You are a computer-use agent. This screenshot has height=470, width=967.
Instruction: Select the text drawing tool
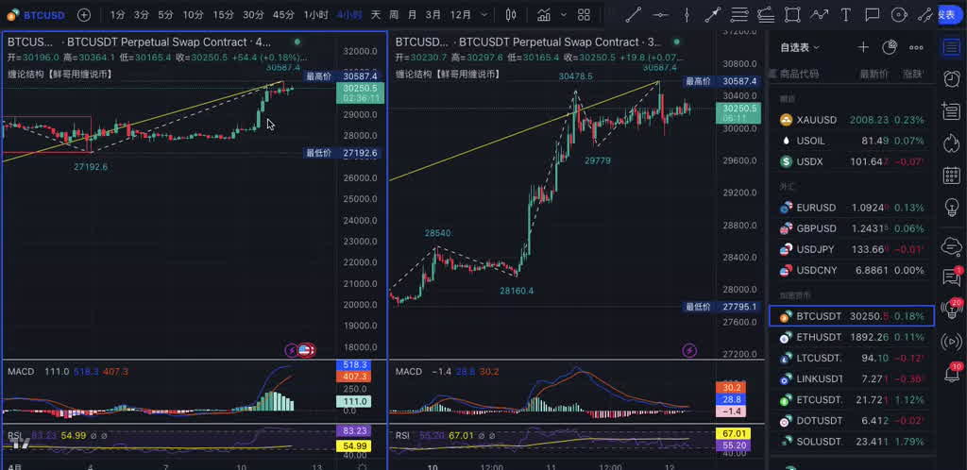pos(845,15)
